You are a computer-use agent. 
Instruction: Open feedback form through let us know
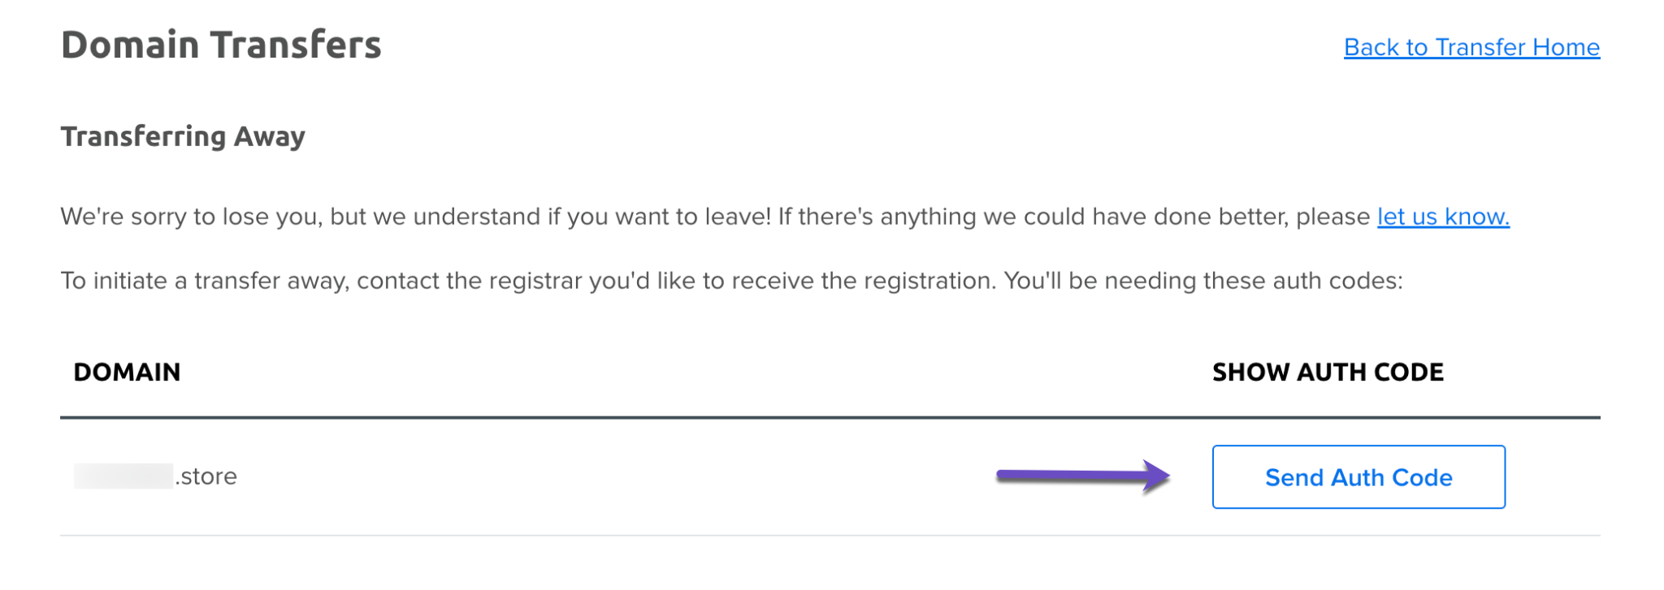tap(1441, 217)
